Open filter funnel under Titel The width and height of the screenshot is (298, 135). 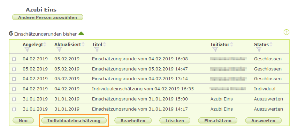coord(97,50)
